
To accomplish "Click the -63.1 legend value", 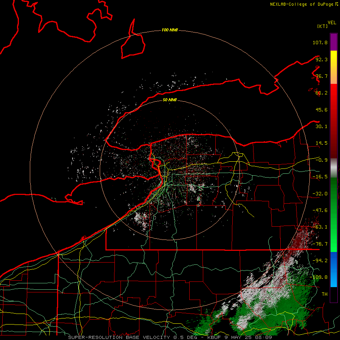I will point(320,227).
